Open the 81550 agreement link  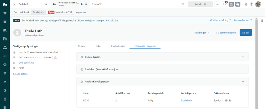[86, 101]
